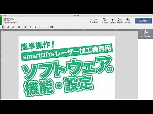Click the copy icon in toolbar
Viewport: 153px width, 114px height.
coord(25,27)
